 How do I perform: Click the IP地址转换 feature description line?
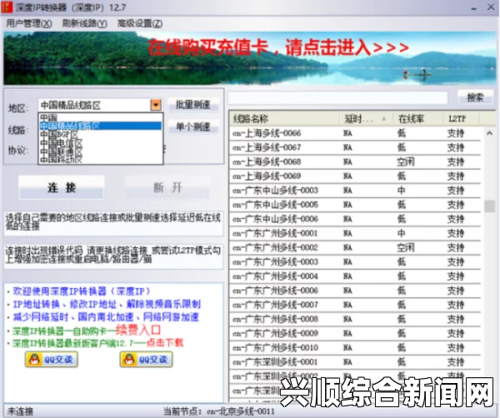pyautogui.click(x=107, y=304)
